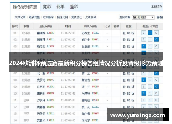Click the 11-18 05:00 time cell
Image resolution: width=172 pixels, height=124 pixels.
coord(68,100)
